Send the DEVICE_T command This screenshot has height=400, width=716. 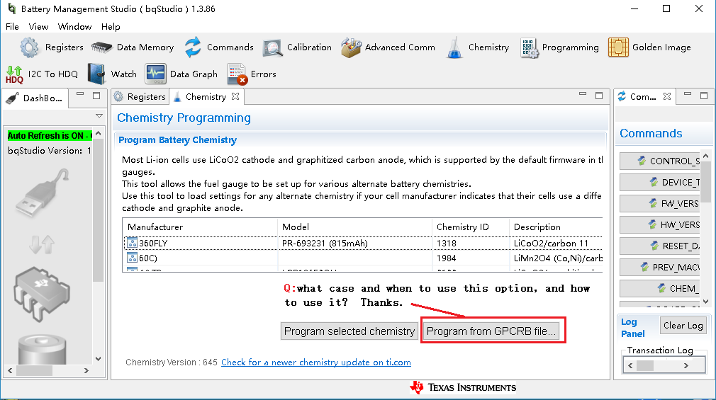tap(660, 183)
